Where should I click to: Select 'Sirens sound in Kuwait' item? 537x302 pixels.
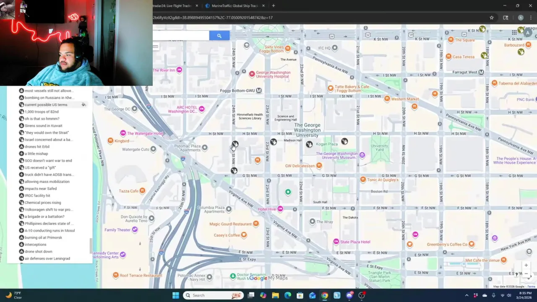click(x=43, y=126)
